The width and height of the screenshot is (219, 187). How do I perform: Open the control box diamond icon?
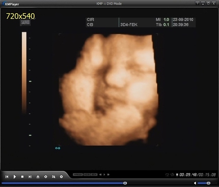coord(46,177)
